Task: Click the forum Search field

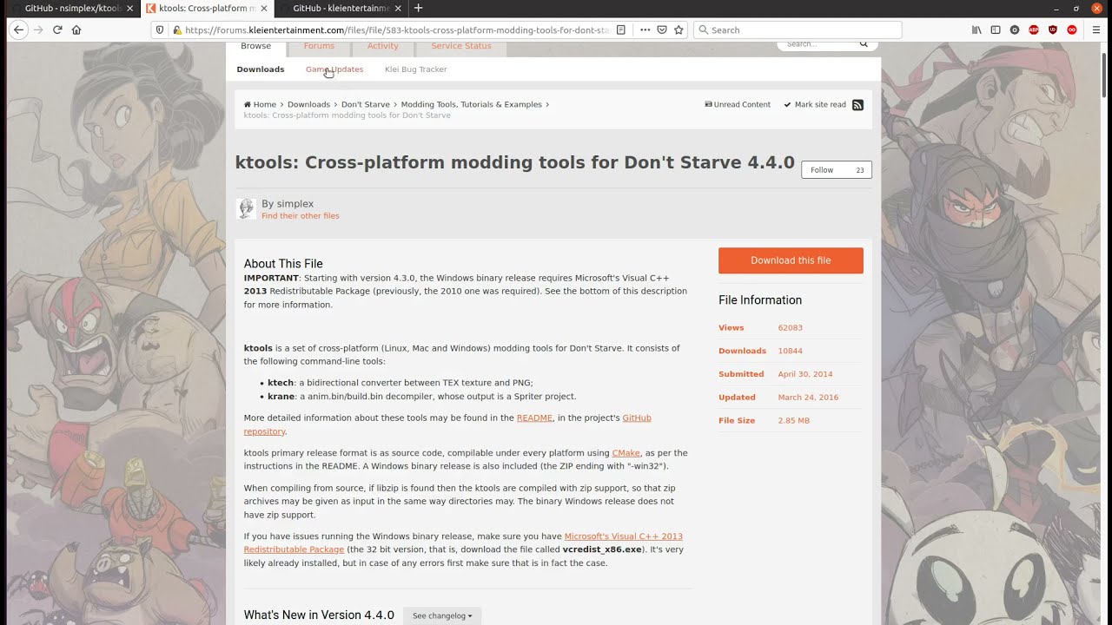Action: (817, 43)
